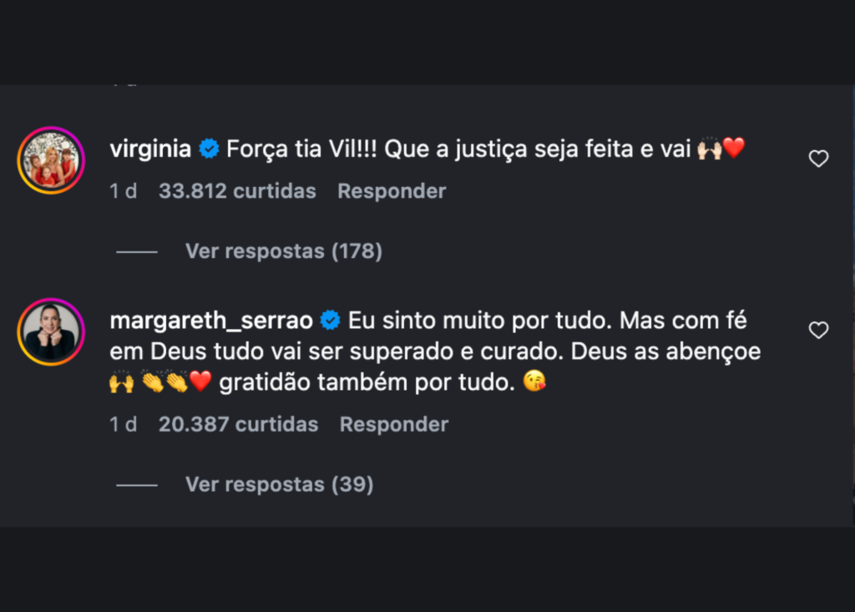Expand Ver respostas (39)

click(x=279, y=484)
